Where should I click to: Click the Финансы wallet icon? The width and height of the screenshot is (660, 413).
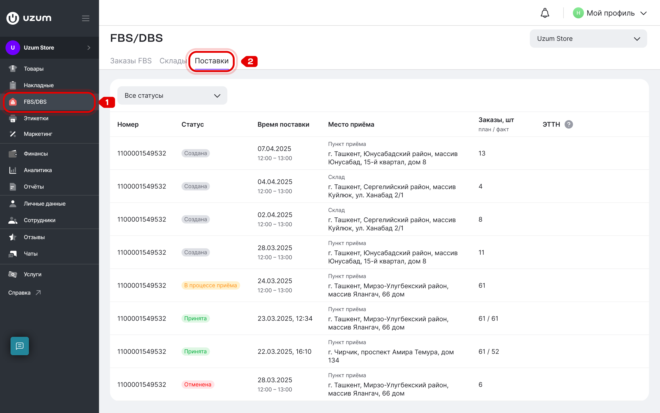(x=13, y=154)
